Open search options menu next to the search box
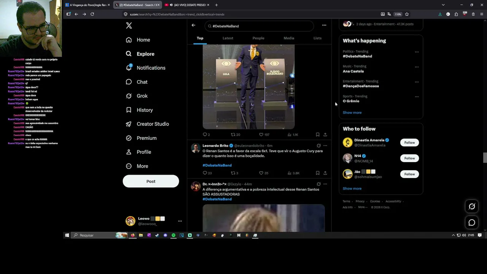 (x=324, y=25)
